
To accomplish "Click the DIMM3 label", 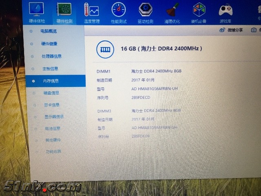I will point(104,111).
